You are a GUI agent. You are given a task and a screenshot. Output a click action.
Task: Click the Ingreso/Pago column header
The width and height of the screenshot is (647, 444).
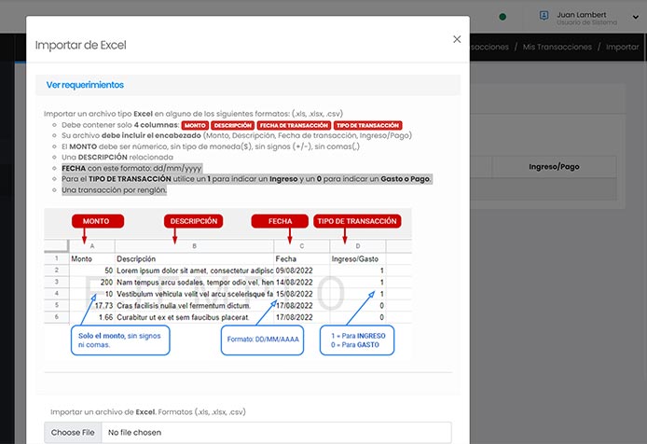554,167
